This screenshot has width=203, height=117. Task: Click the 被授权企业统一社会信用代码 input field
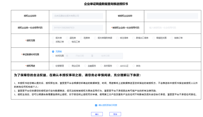click(173, 28)
